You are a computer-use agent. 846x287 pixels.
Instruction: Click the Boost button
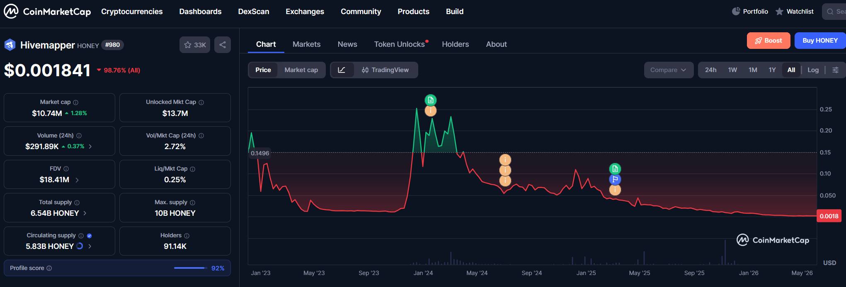(x=768, y=41)
